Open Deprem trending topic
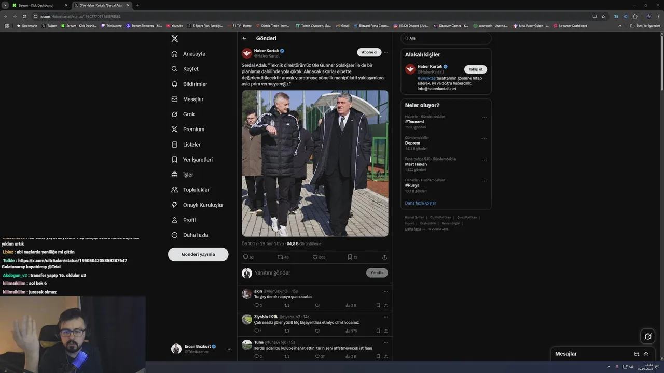664x373 pixels. coord(412,143)
